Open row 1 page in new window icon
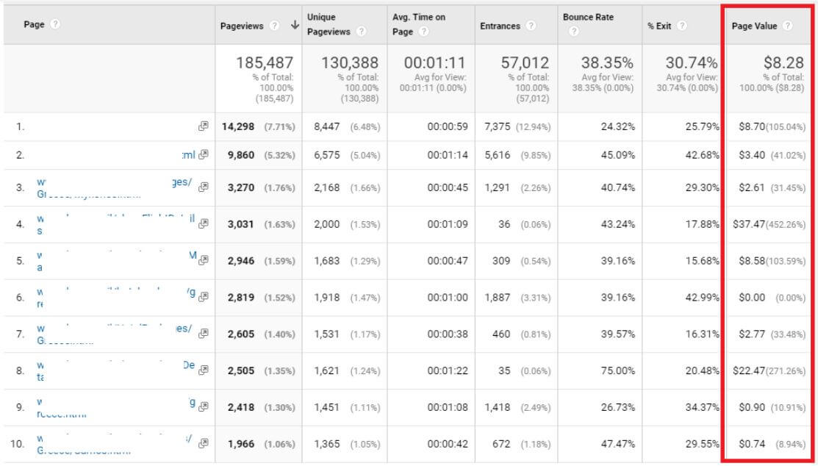 [x=203, y=126]
